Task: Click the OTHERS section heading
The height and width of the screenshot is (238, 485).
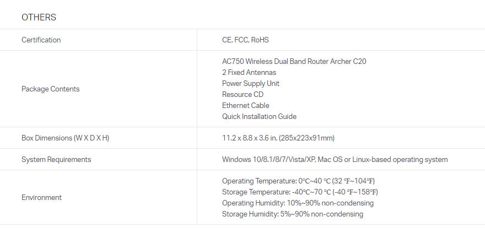Action: pos(39,17)
